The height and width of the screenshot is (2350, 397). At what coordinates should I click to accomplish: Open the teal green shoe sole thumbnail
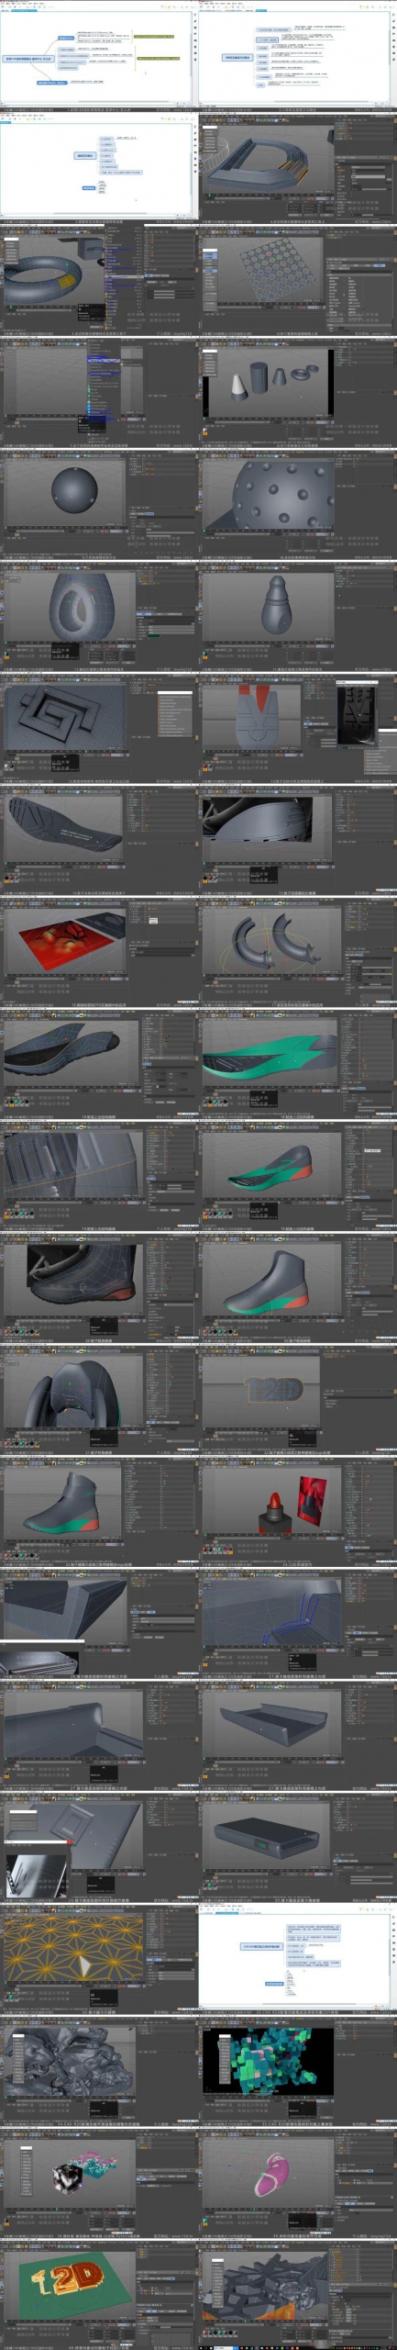pos(298,1065)
